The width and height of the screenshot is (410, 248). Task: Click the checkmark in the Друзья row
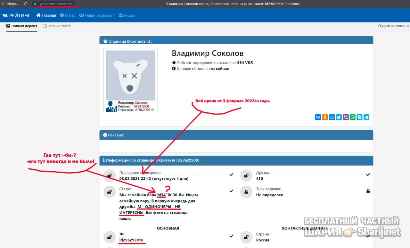pyautogui.click(x=368, y=175)
